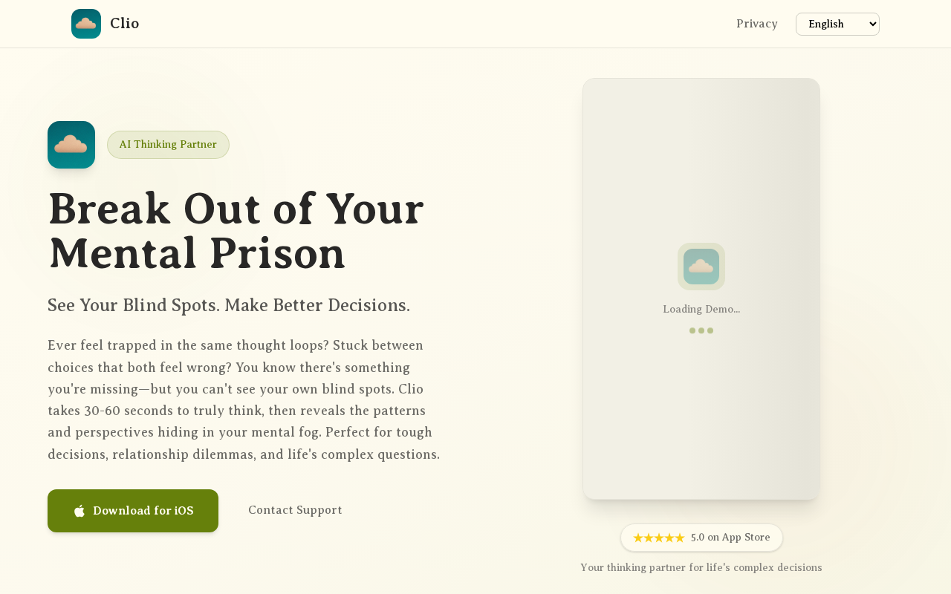Open the English language dropdown
The image size is (951, 594).
[828, 24]
